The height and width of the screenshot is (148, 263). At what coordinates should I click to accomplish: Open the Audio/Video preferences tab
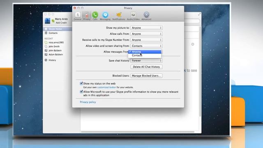tap(133, 16)
